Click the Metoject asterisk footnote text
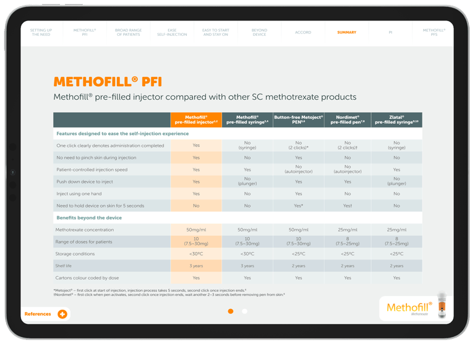 150,290
